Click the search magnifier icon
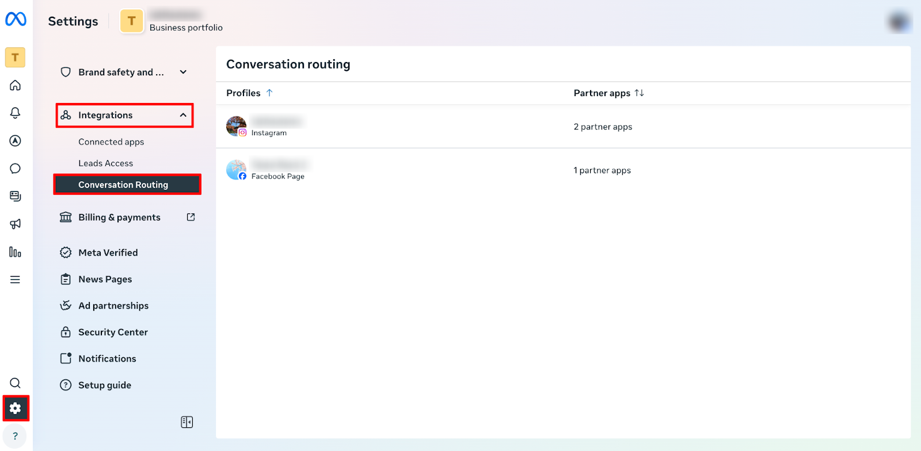Image resolution: width=921 pixels, height=451 pixels. coord(16,383)
